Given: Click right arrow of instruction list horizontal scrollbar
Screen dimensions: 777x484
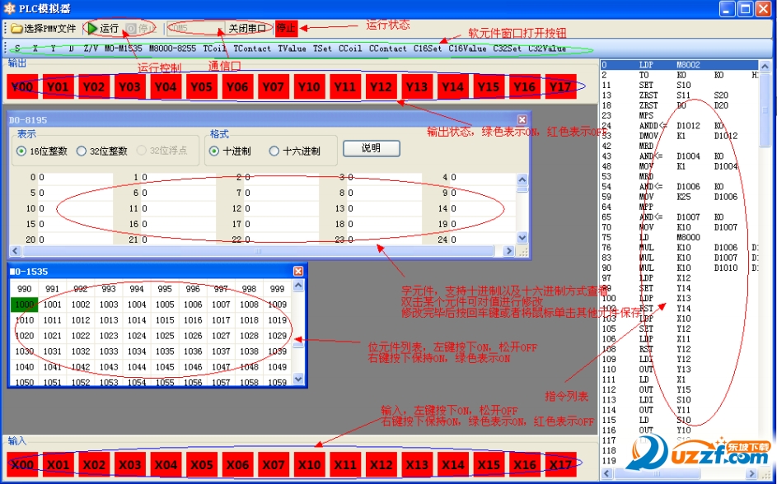Looking at the screenshot, I should click(x=751, y=473).
